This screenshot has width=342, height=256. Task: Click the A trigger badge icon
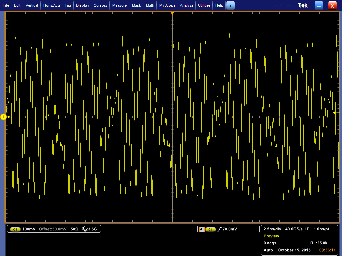click(202, 229)
